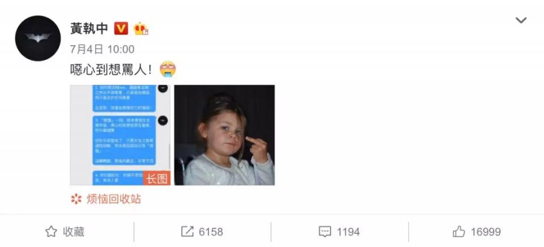Toggle 收藏 to favorite this post

[x=65, y=231]
